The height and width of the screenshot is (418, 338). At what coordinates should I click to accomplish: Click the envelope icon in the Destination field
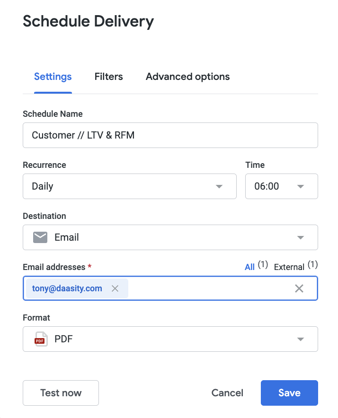point(40,237)
